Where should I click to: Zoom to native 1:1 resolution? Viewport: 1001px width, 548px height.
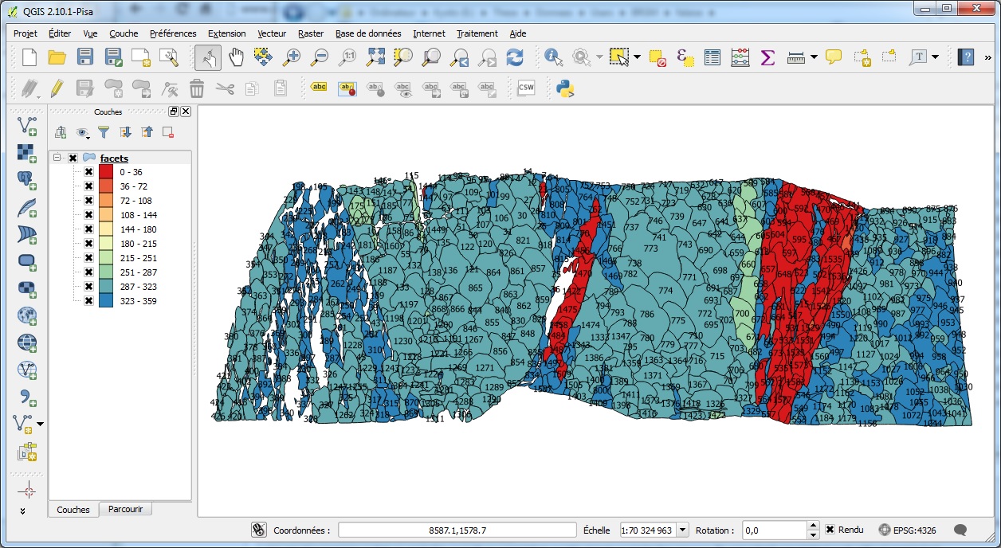tap(347, 57)
